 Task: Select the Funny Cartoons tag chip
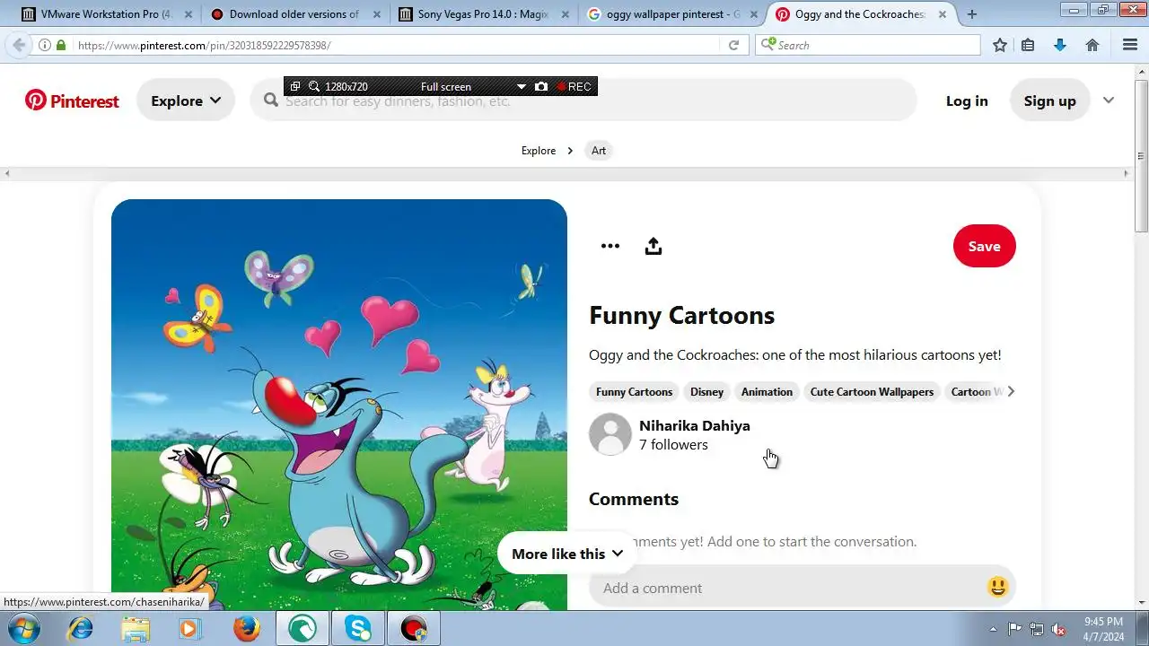(634, 392)
